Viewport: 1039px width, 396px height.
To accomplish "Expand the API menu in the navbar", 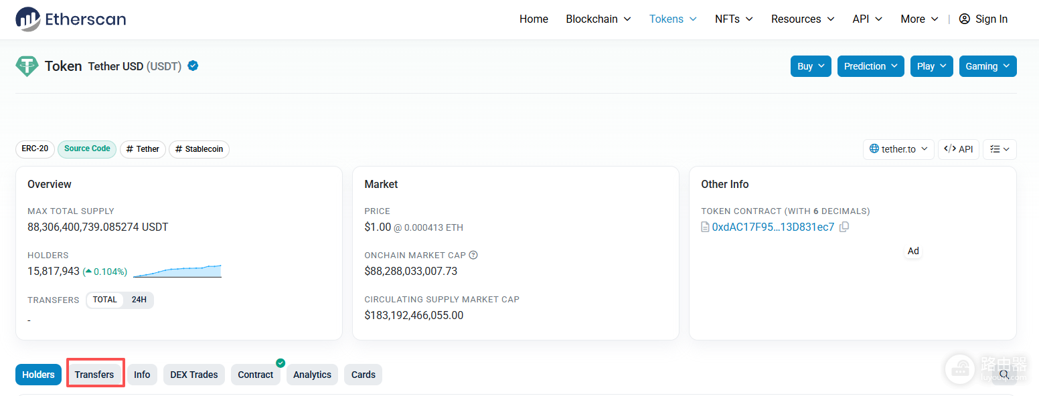I will coord(868,19).
